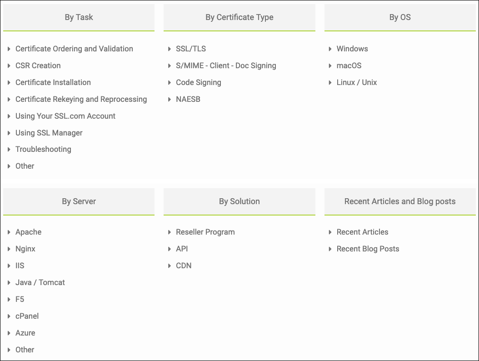Go to Using SSL Manager articles
This screenshot has width=479, height=361.
tap(49, 133)
